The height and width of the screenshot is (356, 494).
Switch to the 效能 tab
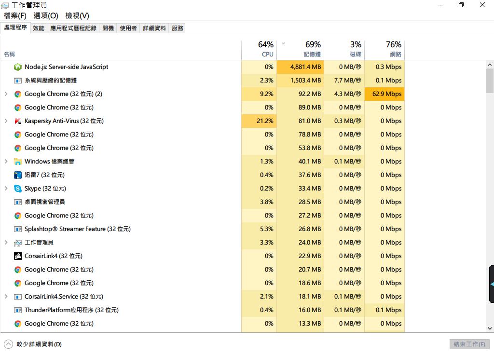click(x=39, y=28)
